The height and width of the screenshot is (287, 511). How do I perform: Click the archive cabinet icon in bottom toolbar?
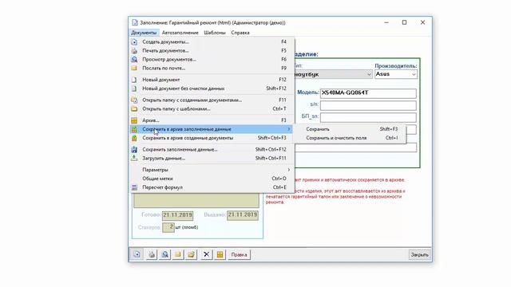pyautogui.click(x=220, y=254)
